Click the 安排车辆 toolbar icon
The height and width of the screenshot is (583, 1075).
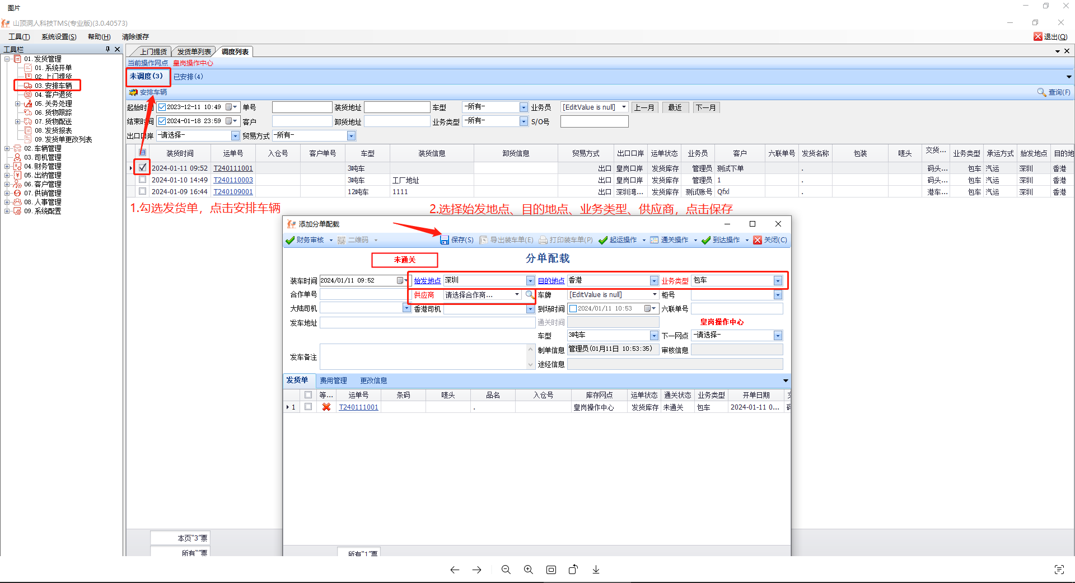pyautogui.click(x=133, y=92)
